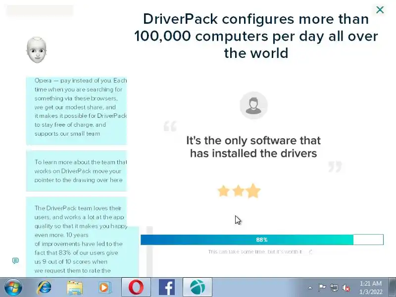Click the muted volume tray icon
The height and width of the screenshot is (297, 396).
pyautogui.click(x=346, y=288)
